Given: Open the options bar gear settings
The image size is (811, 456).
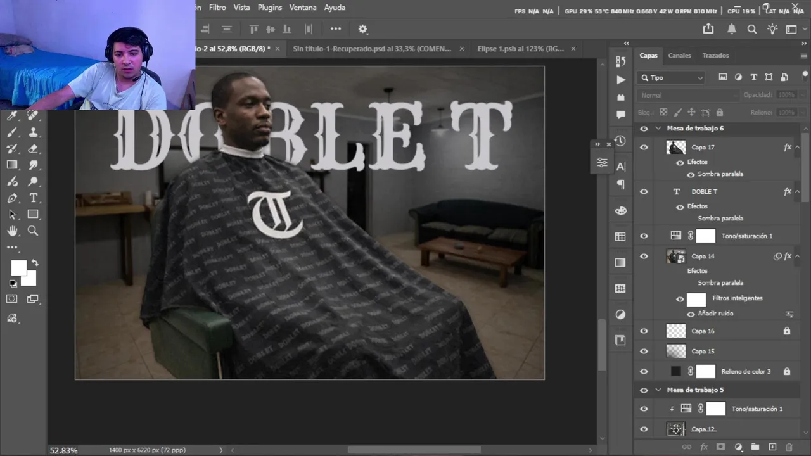Looking at the screenshot, I should pos(363,29).
